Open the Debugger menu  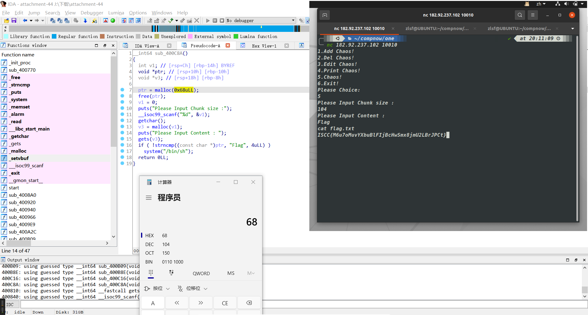coord(92,13)
